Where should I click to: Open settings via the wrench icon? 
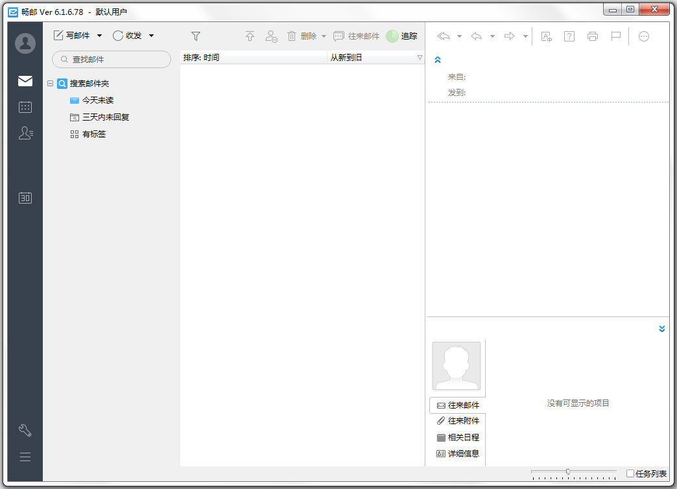click(x=25, y=429)
